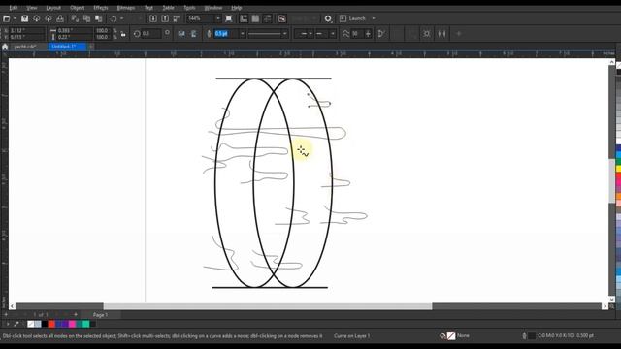
Task: Open the Edit menu
Action: (13, 8)
